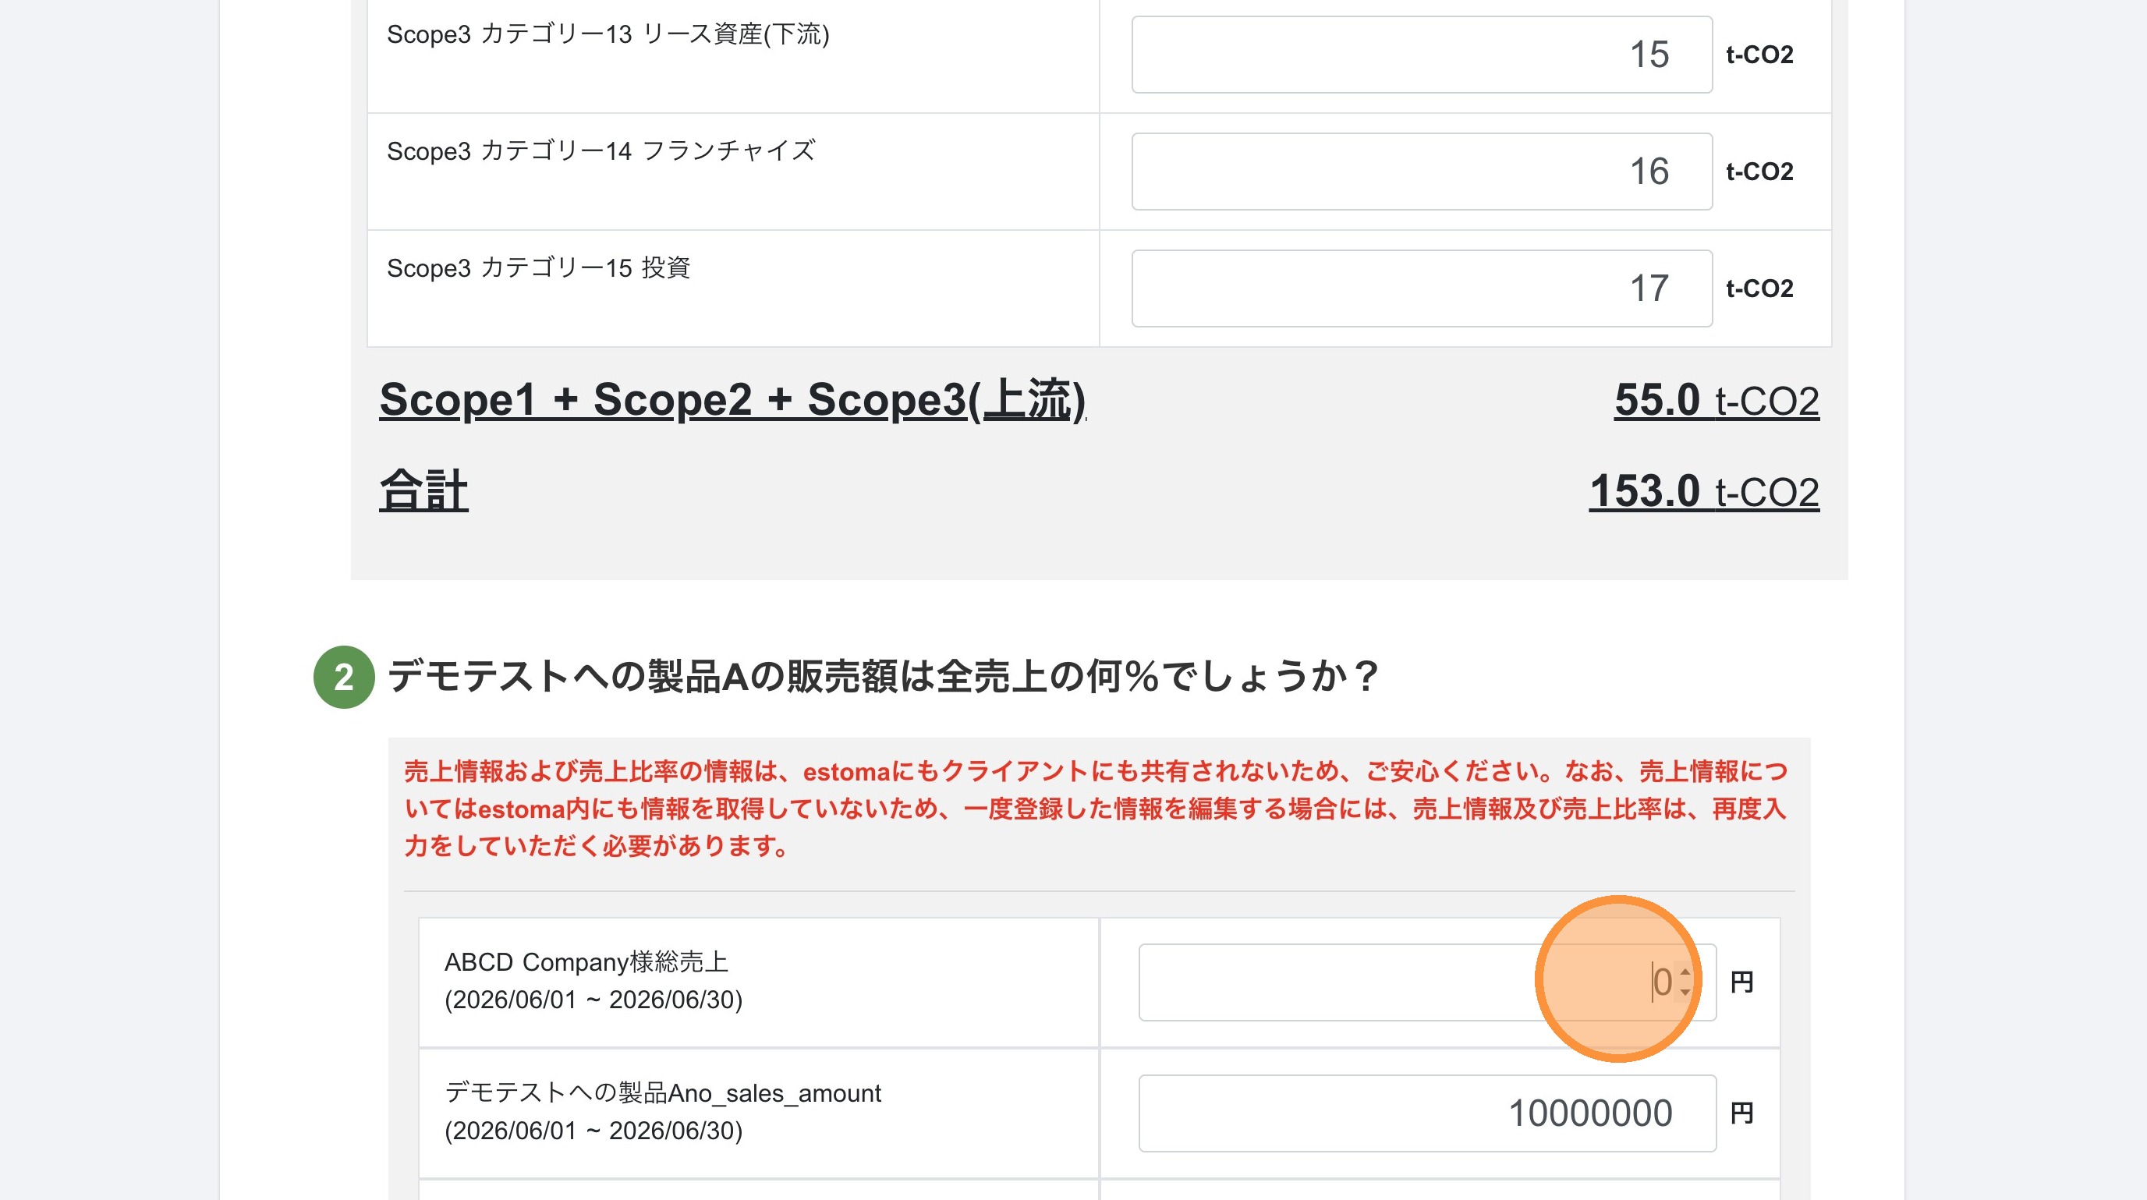Increment ABCD Company total sales with up arrow
2147x1200 pixels.
[x=1685, y=973]
